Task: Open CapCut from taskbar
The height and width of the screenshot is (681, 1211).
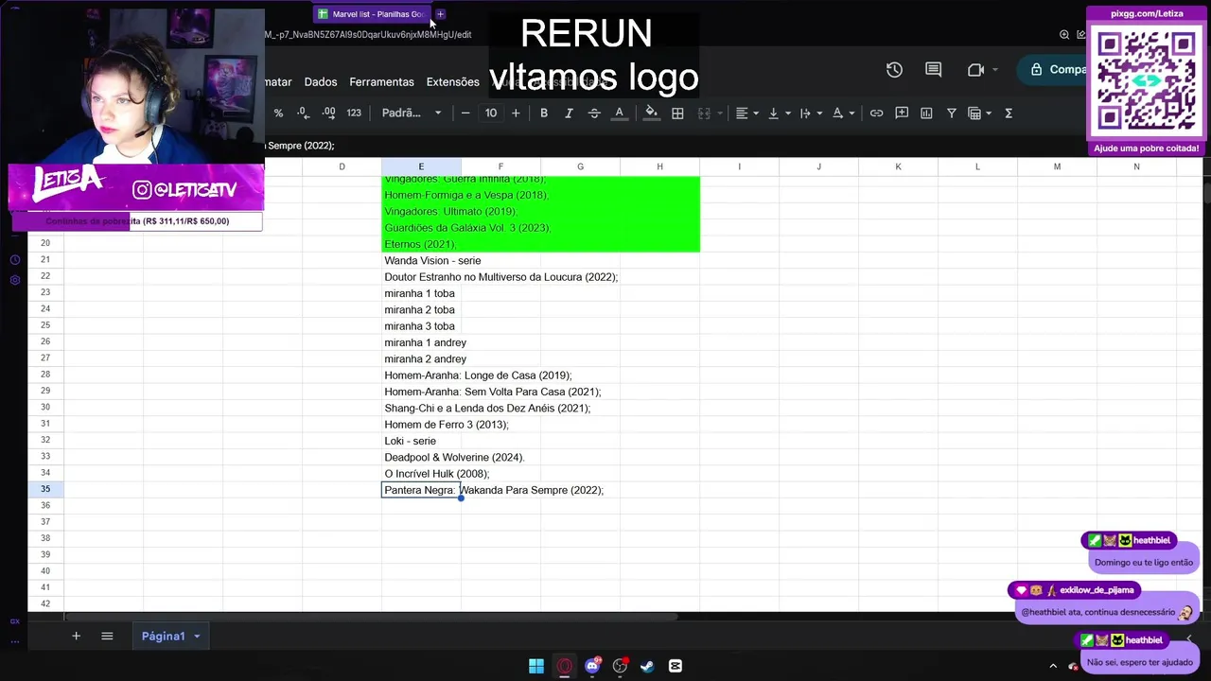Action: coord(676,666)
